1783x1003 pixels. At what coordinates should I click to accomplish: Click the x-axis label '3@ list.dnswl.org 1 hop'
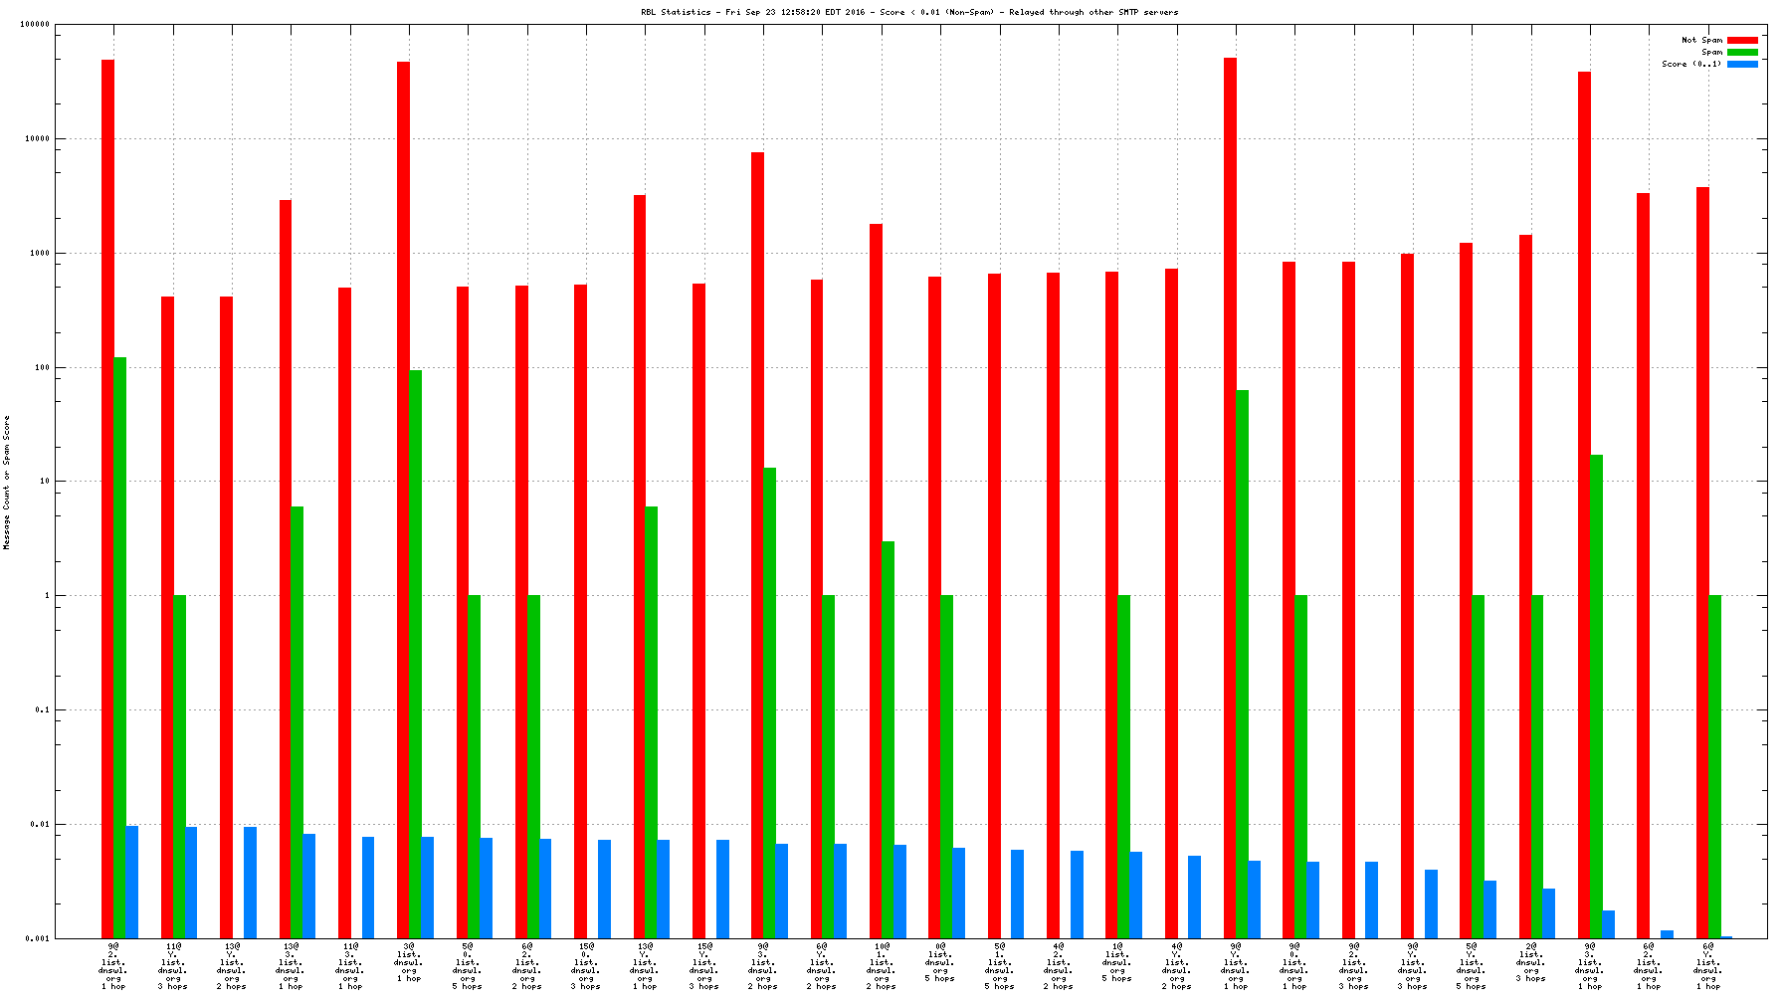click(x=409, y=964)
